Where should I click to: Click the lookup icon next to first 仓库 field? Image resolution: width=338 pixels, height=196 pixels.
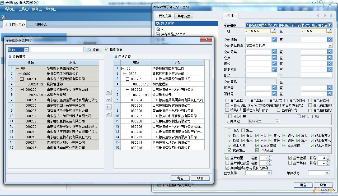click(274, 58)
